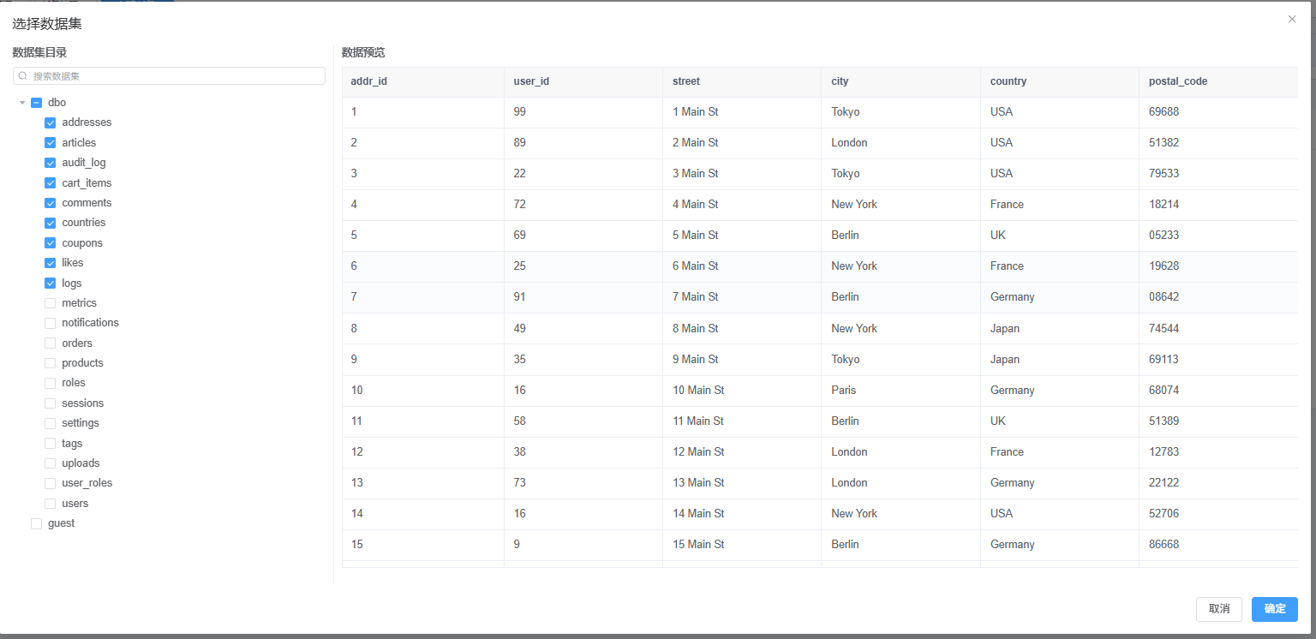
Task: Toggle the dbo schema checkbox
Action: tap(36, 103)
